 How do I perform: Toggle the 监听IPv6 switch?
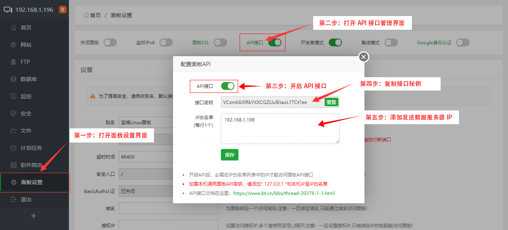(x=166, y=42)
